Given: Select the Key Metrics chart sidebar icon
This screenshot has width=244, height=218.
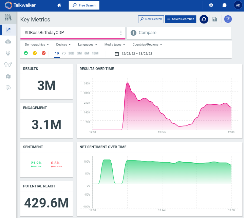Looking at the screenshot, I should point(8,30).
